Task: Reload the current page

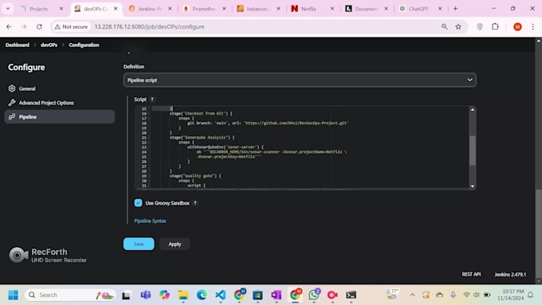Action: 39,26
